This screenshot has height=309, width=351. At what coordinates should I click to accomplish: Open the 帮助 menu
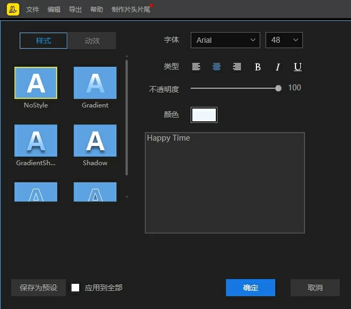point(97,10)
